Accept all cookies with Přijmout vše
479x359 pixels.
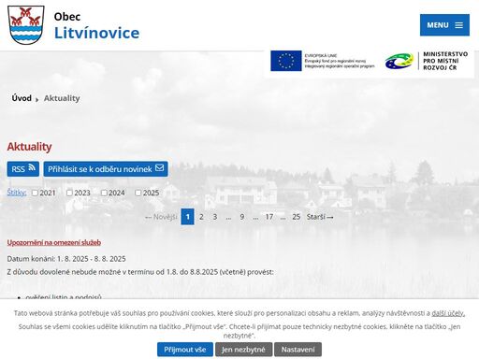(x=185, y=350)
